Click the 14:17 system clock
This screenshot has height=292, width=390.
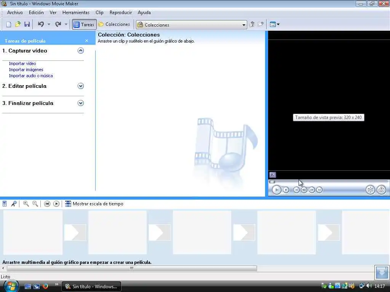click(x=380, y=286)
